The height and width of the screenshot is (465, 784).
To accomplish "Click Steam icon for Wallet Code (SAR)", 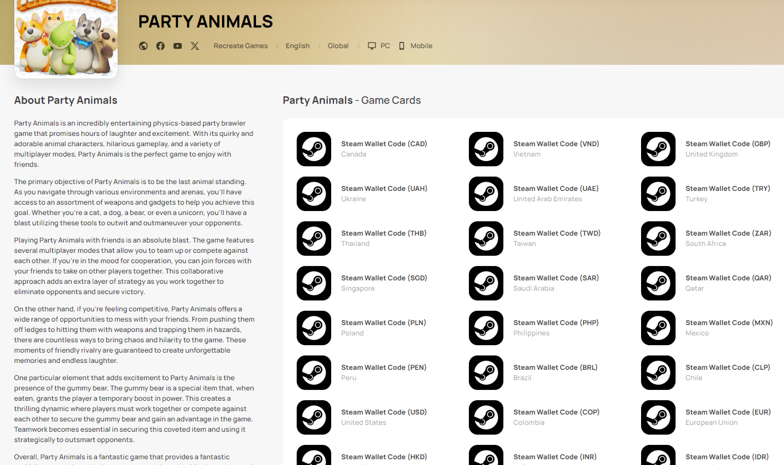I will pyautogui.click(x=486, y=283).
